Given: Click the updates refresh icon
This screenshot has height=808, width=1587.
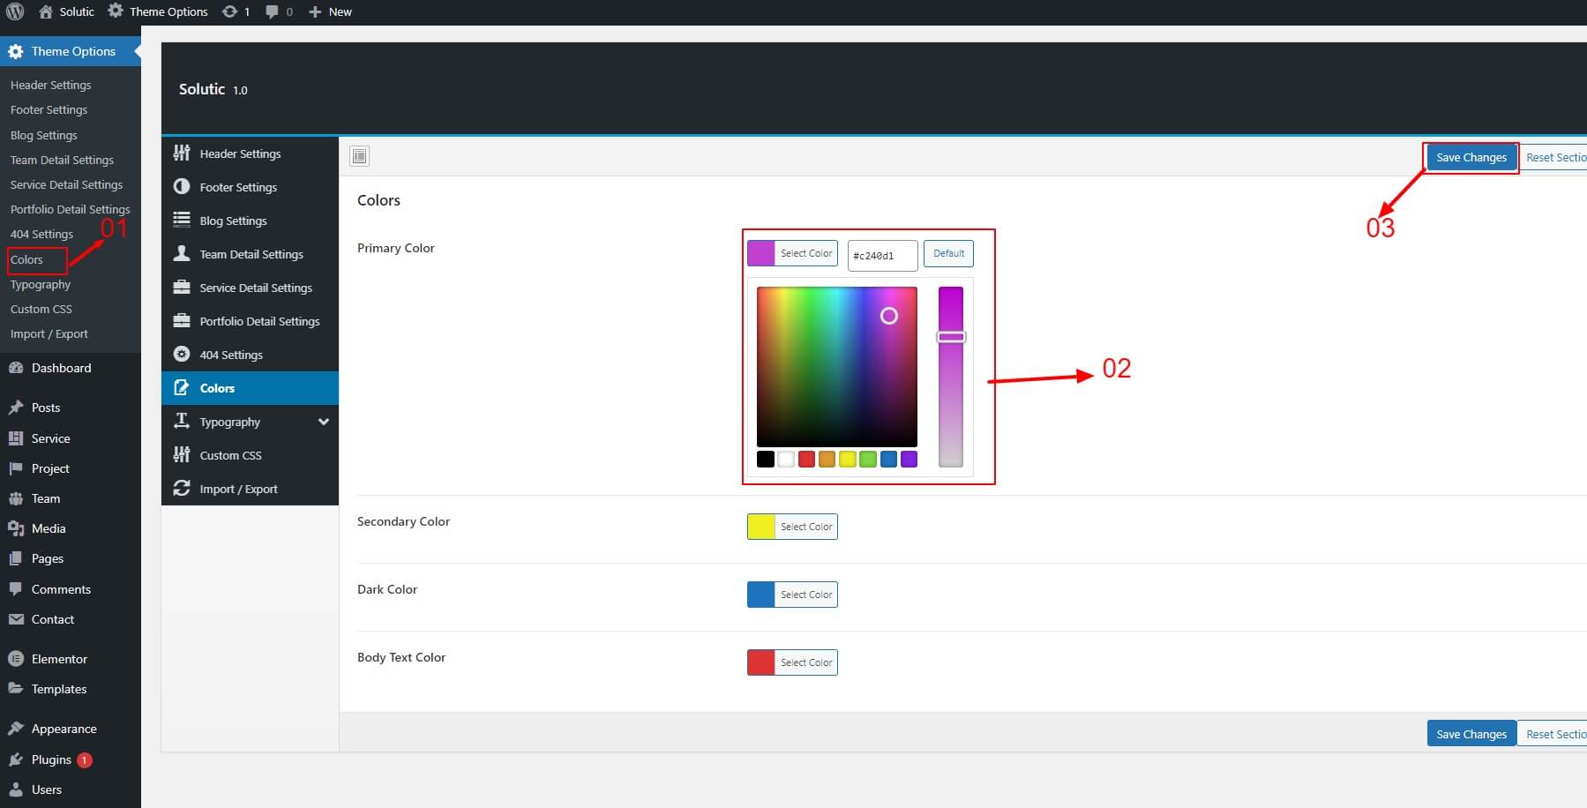Looking at the screenshot, I should pos(230,11).
